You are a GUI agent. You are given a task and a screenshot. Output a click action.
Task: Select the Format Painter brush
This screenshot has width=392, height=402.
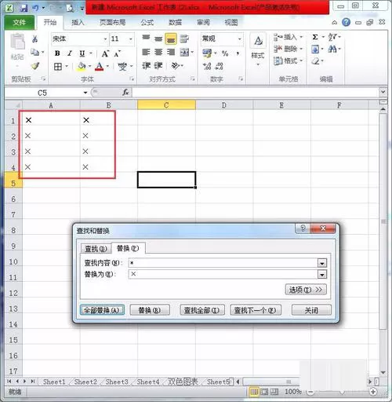click(35, 66)
